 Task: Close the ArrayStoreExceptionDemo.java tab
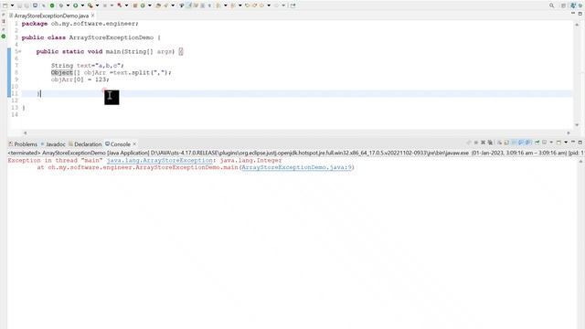(x=93, y=16)
